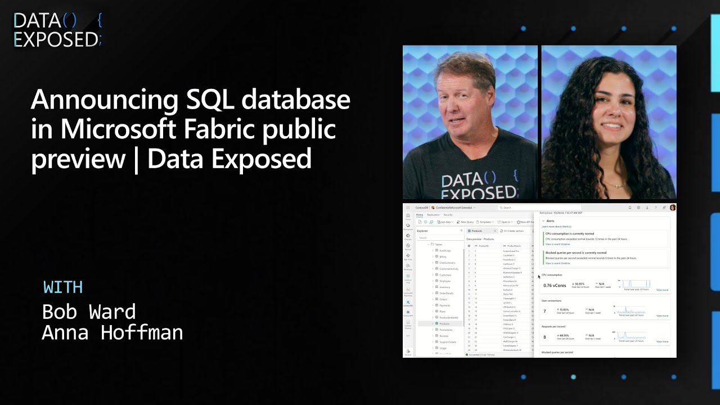The width and height of the screenshot is (720, 405).
Task: Switch to the Replication ribbon tab
Action: click(x=433, y=215)
